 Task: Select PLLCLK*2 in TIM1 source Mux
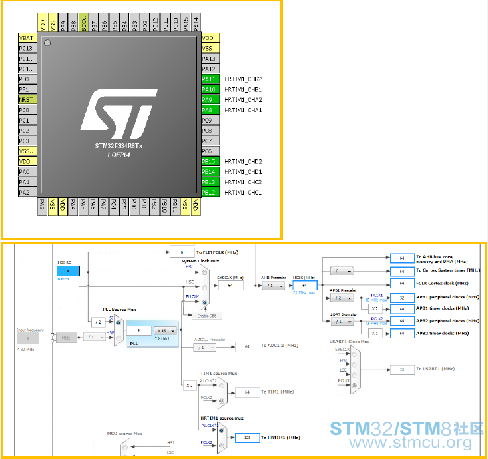[222, 386]
